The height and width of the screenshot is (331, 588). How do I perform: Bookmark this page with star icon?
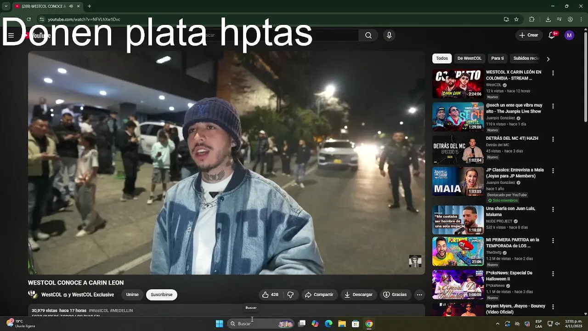coord(516,19)
